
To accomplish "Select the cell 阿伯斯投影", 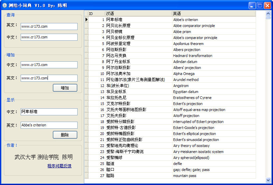I will [139, 50].
